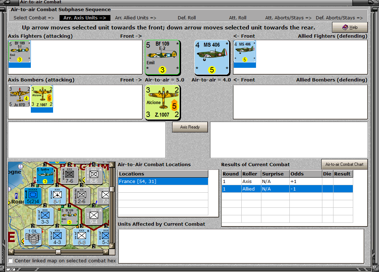
Task: Click the large Z.1007 Alcione front bomber
Action: coord(163,102)
